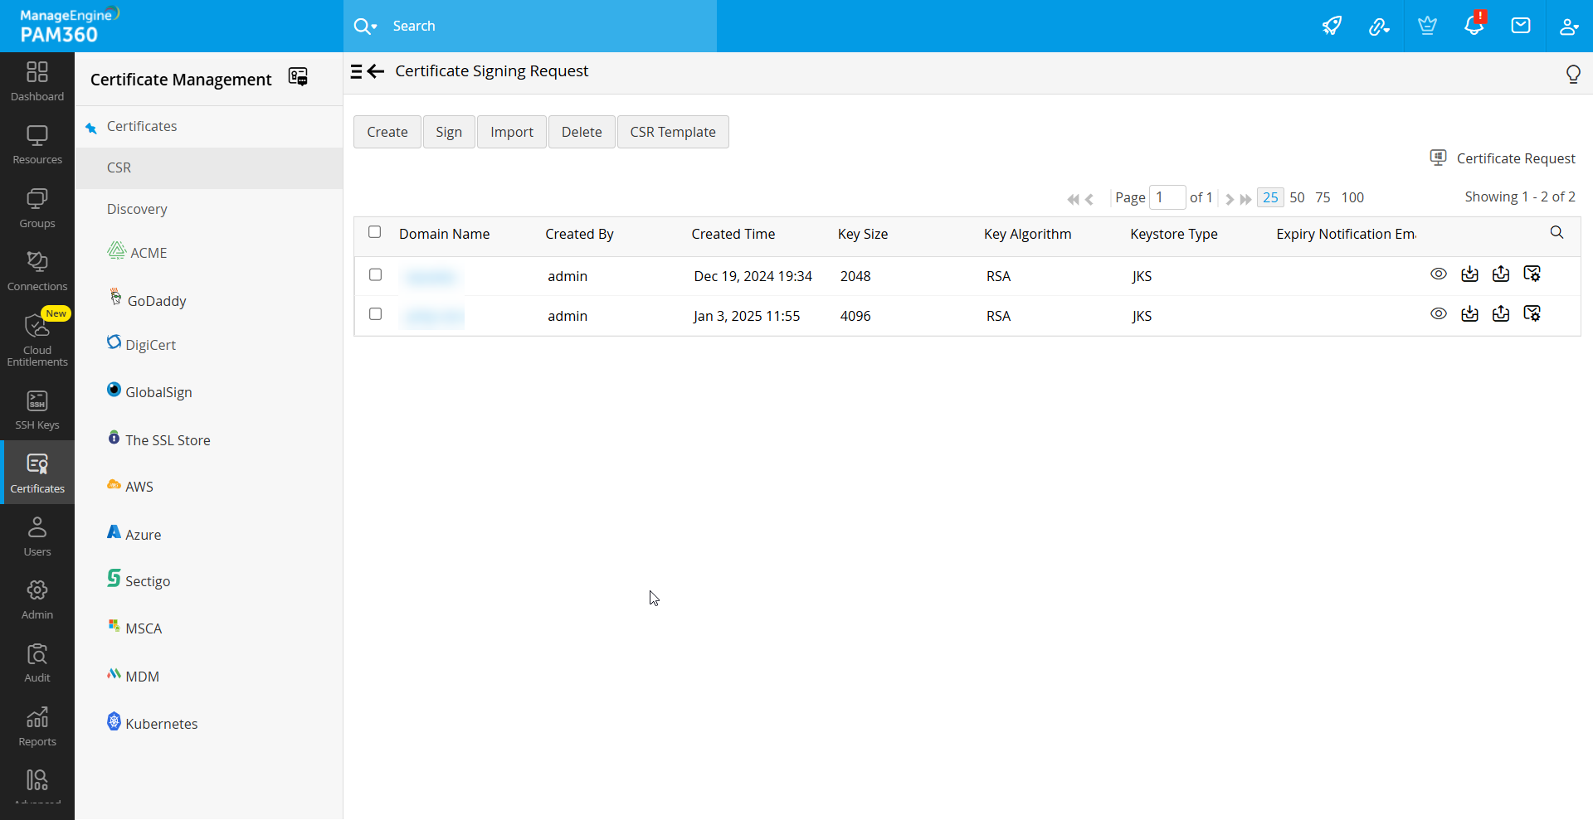Screen dimensions: 1593x820
Task: Open the rocket quick-start icon
Action: (x=1332, y=26)
